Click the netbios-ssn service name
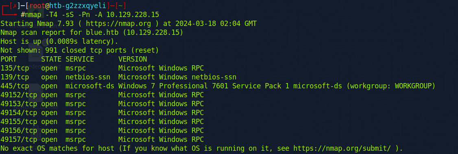This screenshot has height=154, width=458. [88, 77]
